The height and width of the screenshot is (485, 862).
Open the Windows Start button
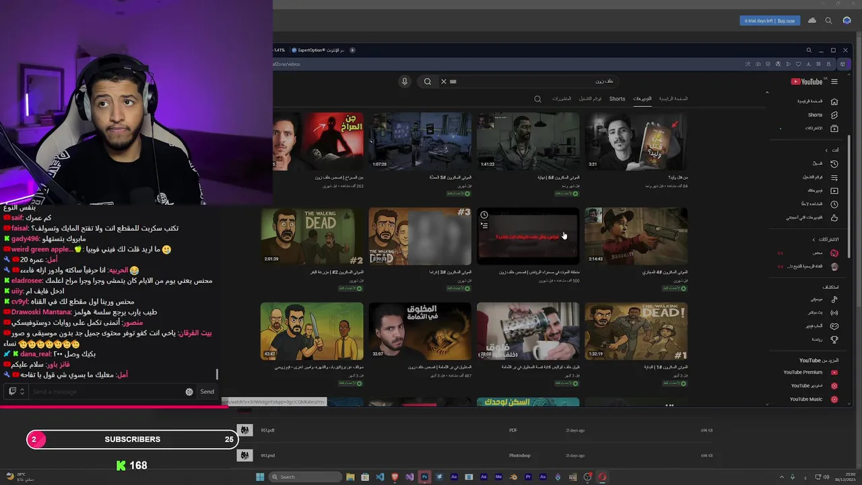(x=260, y=477)
